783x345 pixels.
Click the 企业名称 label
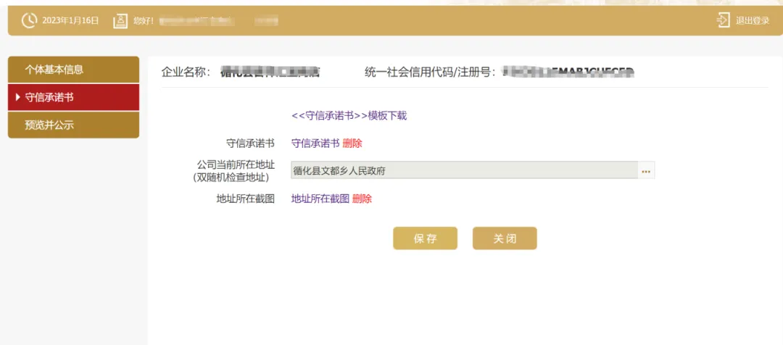point(188,72)
